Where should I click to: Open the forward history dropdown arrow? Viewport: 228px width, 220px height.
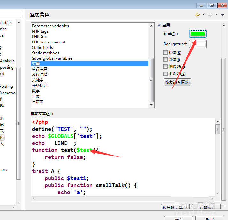point(217,15)
